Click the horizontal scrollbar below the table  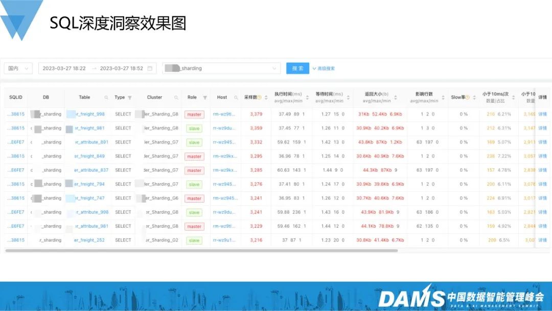pyautogui.click(x=204, y=251)
